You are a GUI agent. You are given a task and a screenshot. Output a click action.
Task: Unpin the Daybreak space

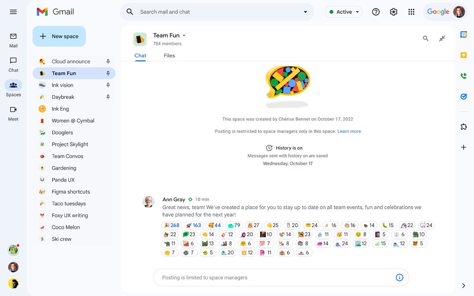coord(107,97)
